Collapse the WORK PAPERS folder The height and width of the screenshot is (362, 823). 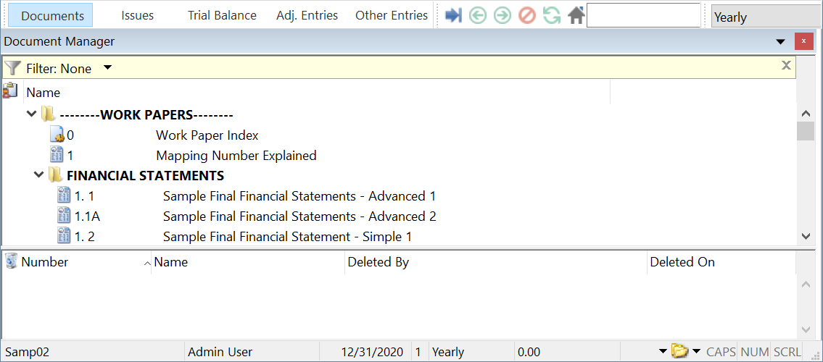point(31,114)
